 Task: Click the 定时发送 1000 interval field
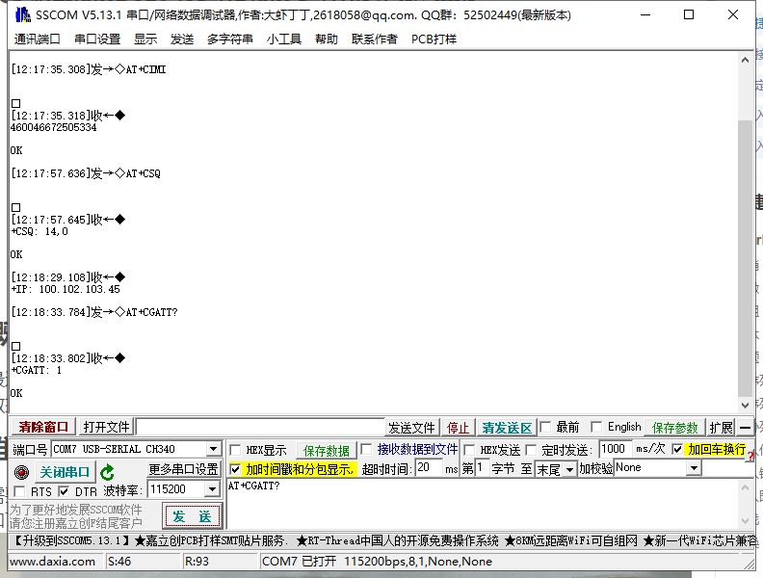(x=615, y=449)
